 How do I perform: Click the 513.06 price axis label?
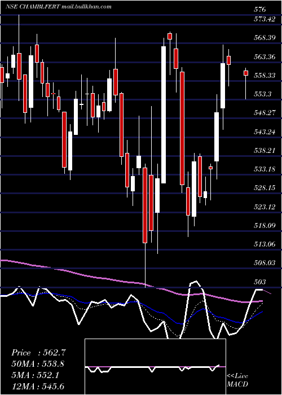(x=265, y=244)
